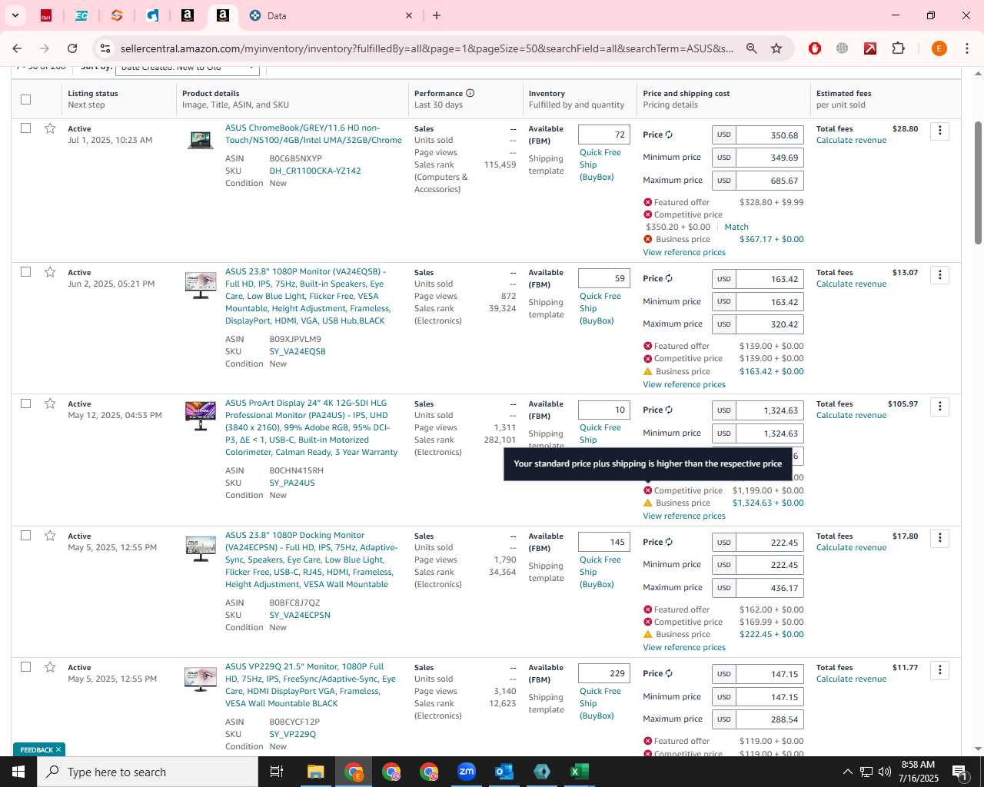This screenshot has height=787, width=984.
Task: Show hidden system tray icons
Action: [847, 772]
